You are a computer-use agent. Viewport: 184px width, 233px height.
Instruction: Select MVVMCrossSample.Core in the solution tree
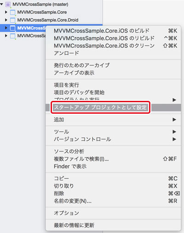click(42, 12)
